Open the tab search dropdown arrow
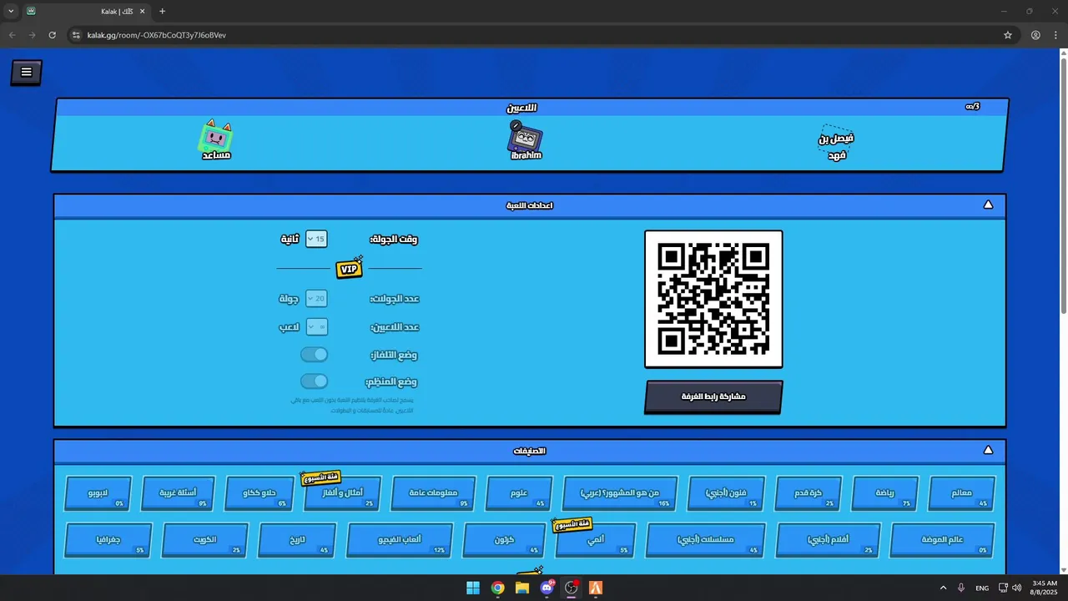This screenshot has width=1068, height=601. (11, 11)
